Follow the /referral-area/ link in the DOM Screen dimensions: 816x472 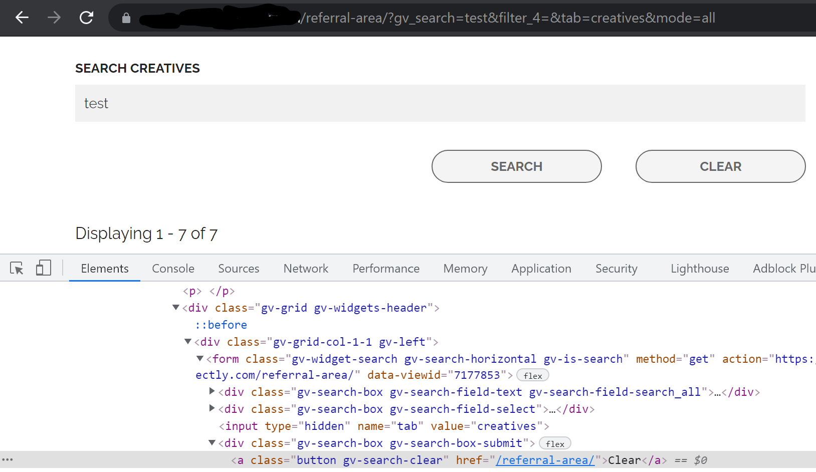[x=545, y=459]
